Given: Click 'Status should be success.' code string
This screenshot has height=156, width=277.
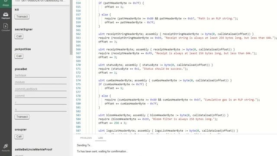Looking at the screenshot, I should pyautogui.click(x=164, y=69).
